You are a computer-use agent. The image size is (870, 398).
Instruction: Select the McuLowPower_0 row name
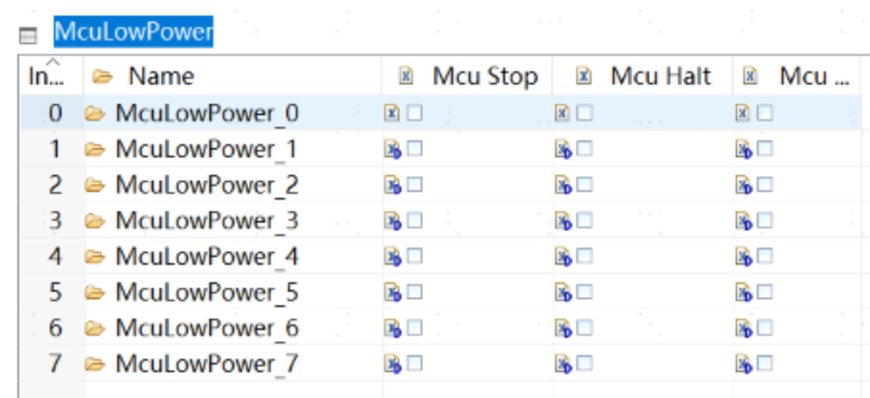pos(207,114)
